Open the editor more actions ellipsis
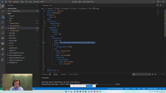166x93 pixels. (x=163, y=5)
